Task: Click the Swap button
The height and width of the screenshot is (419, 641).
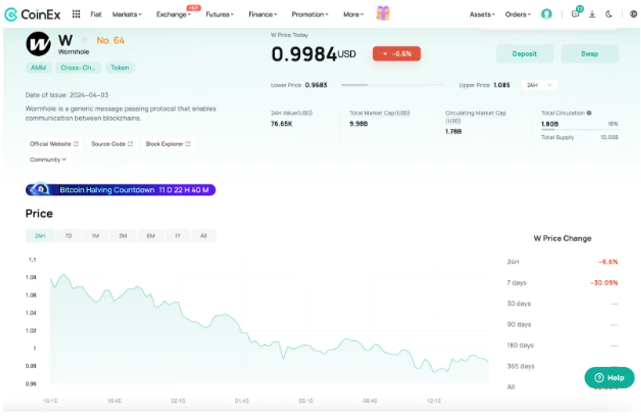Action: click(589, 54)
